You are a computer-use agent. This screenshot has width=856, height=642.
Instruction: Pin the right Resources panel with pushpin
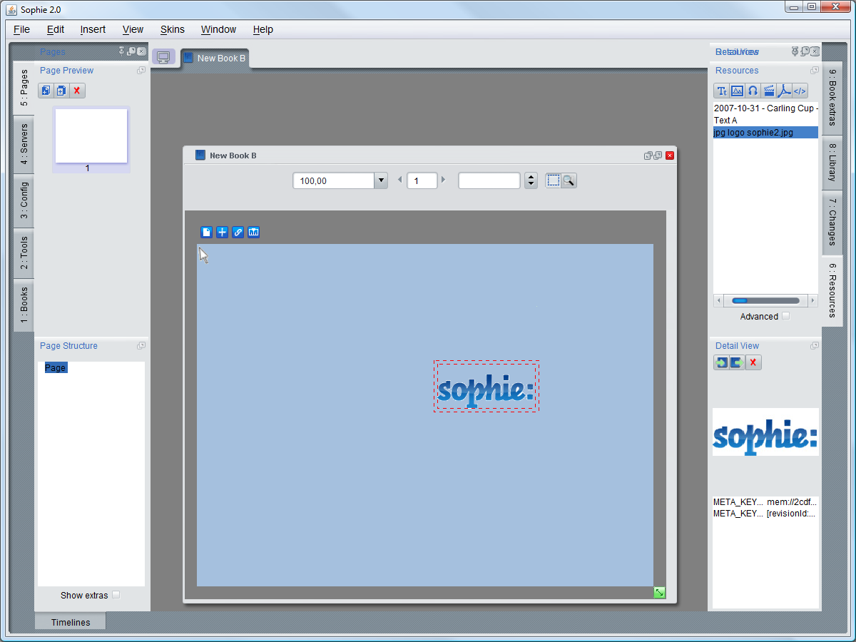point(795,51)
